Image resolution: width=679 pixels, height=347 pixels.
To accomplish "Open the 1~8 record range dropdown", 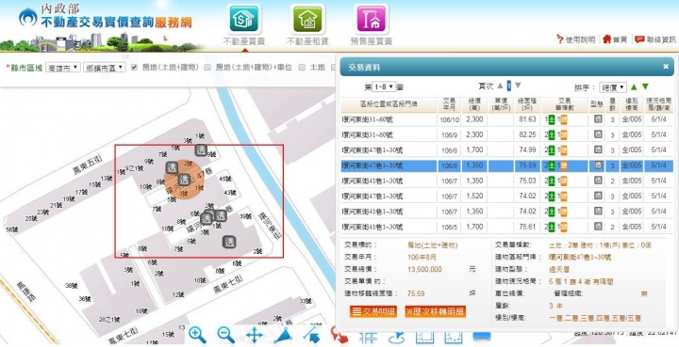I will point(384,87).
